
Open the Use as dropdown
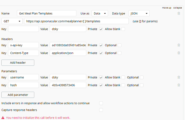pos(100,13)
